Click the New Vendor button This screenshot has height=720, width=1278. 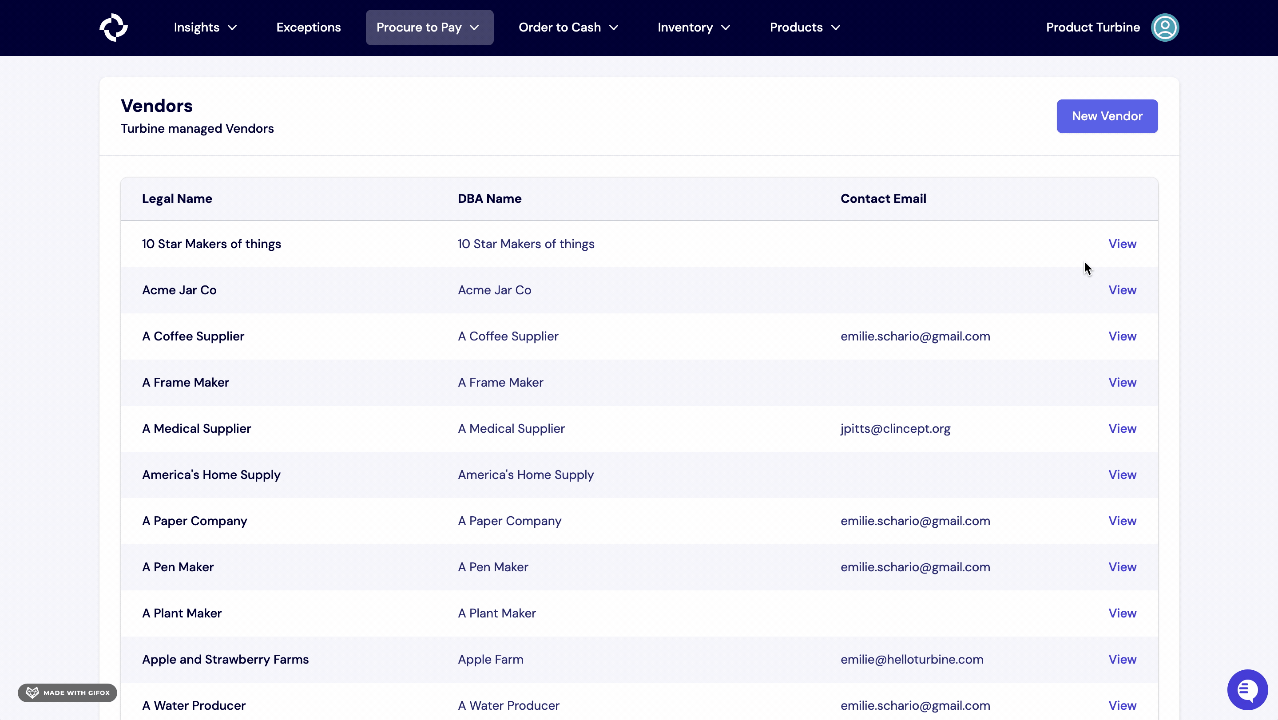point(1107,116)
